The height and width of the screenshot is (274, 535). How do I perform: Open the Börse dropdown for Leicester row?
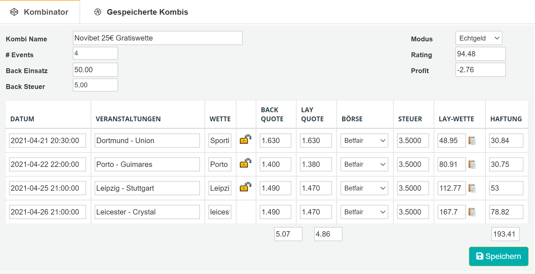[364, 212]
